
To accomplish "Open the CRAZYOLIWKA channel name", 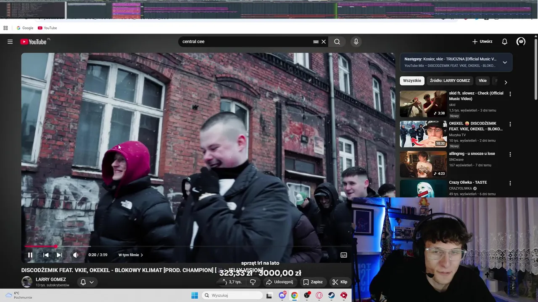I will (x=461, y=188).
